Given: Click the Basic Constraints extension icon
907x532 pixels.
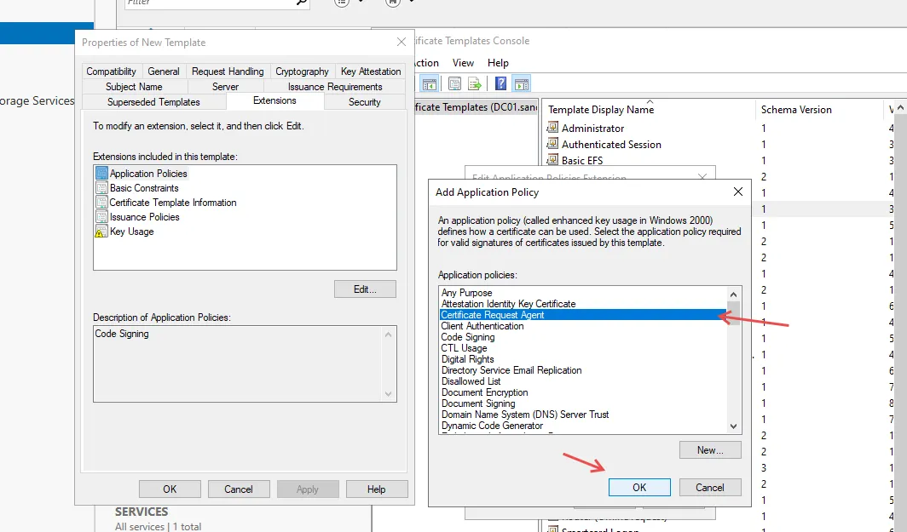Looking at the screenshot, I should (101, 188).
